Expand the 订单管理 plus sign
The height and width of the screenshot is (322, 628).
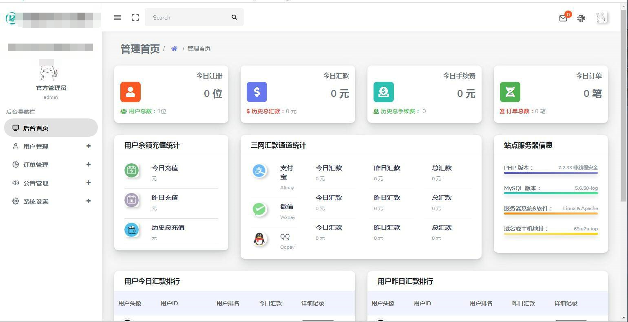[88, 164]
